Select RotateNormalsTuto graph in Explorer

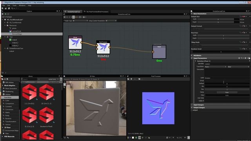(16, 49)
